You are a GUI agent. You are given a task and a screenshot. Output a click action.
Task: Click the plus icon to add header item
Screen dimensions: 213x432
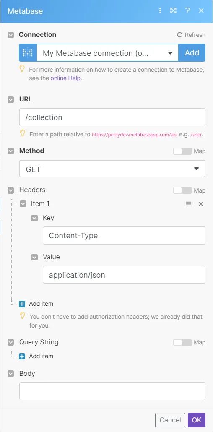pos(22,304)
